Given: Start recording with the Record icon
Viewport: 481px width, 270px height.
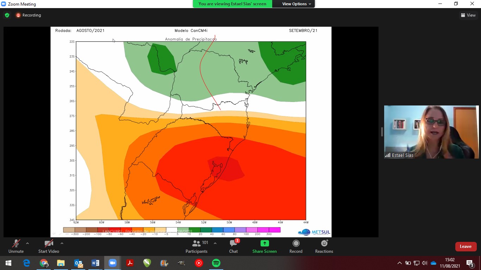Looking at the screenshot, I should pos(296,246).
